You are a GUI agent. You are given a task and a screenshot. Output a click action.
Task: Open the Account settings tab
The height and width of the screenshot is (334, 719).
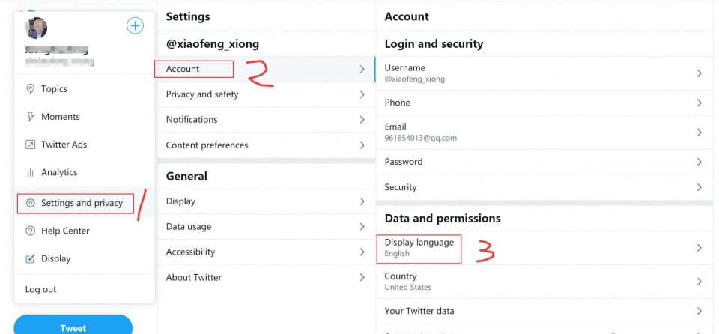(x=183, y=69)
